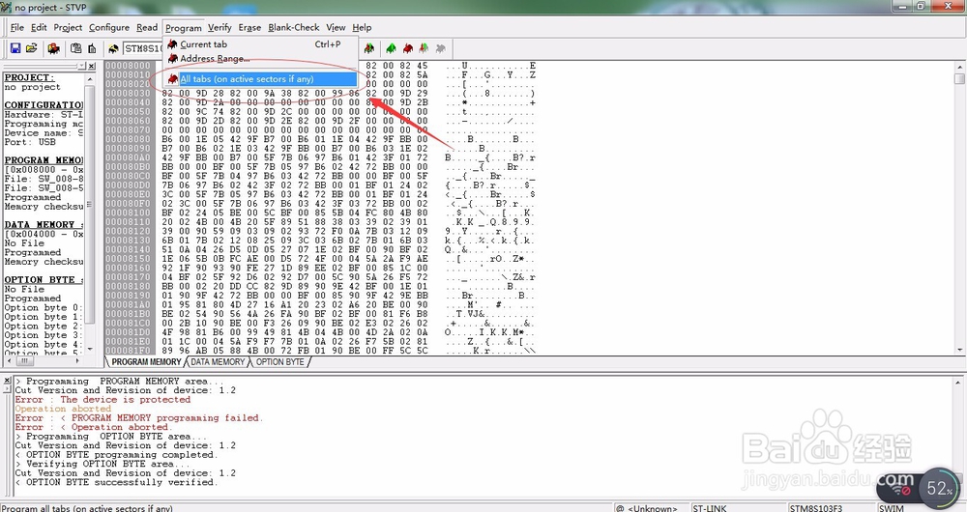Screen dimensions: 967x512
Task: Click SWIM status bar entry
Action: pyautogui.click(x=892, y=508)
